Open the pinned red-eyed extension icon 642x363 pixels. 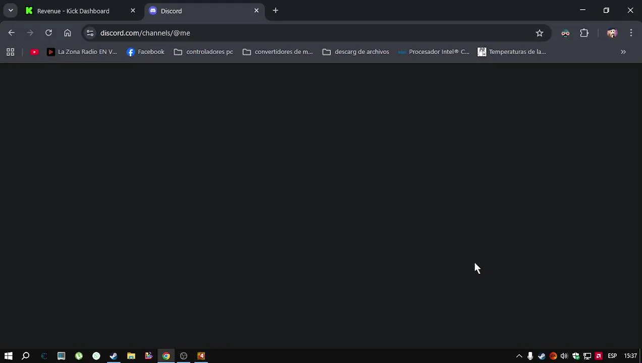pos(565,33)
